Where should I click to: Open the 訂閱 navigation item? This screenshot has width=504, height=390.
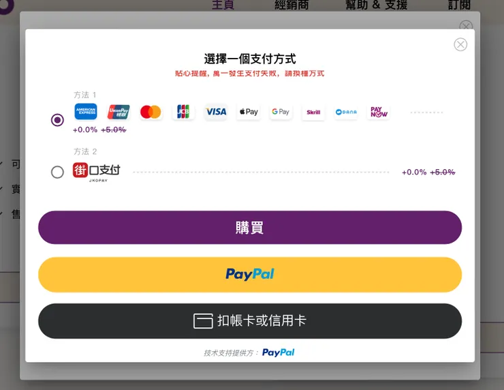click(459, 5)
